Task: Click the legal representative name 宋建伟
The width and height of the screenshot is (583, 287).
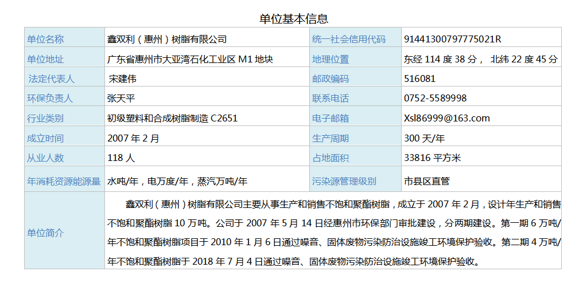Action: (123, 78)
